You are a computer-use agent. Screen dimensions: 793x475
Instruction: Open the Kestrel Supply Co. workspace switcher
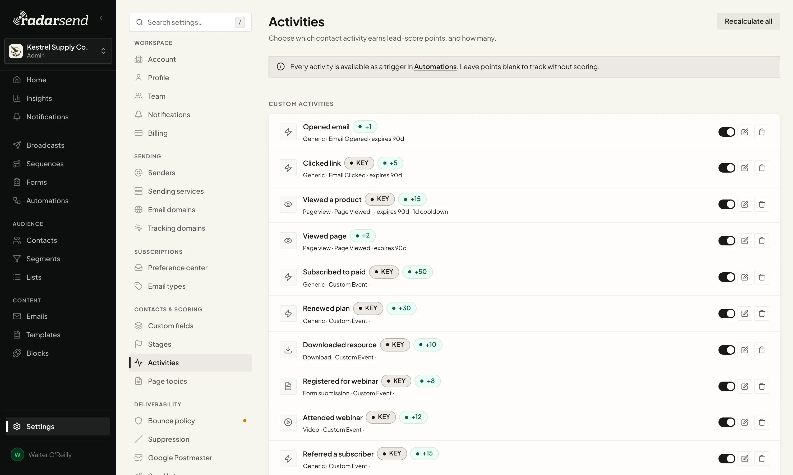pyautogui.click(x=58, y=51)
